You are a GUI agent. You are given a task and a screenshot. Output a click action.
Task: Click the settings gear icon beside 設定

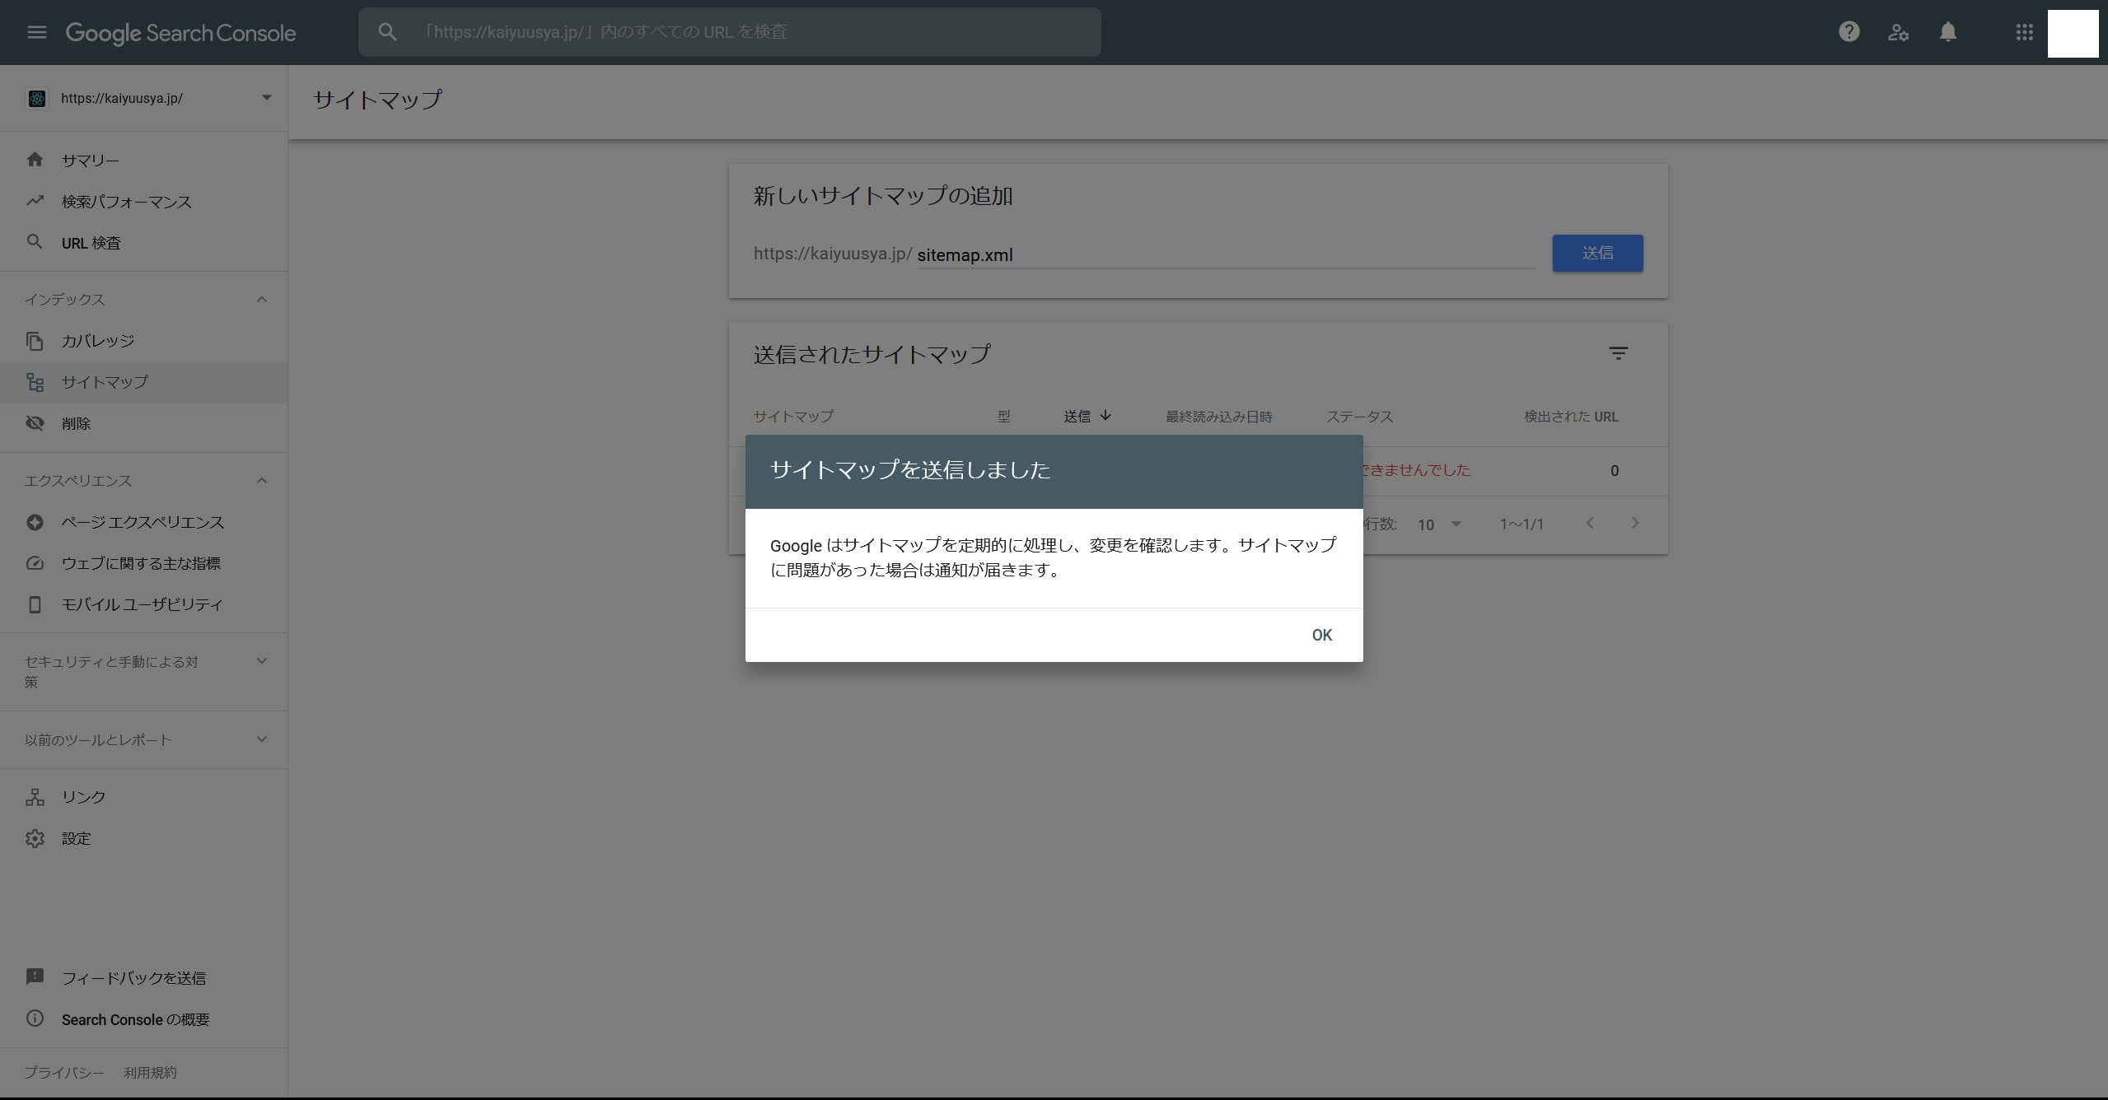pyautogui.click(x=35, y=838)
